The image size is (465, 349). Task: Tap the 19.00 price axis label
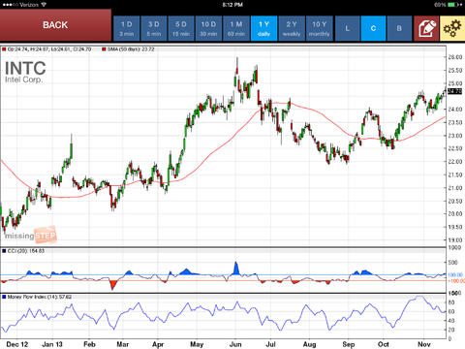click(x=455, y=240)
